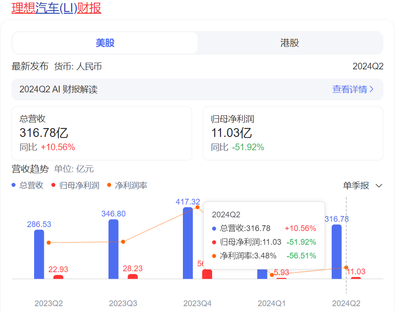Click the 2023Q3 net margin line point

(x=123, y=242)
